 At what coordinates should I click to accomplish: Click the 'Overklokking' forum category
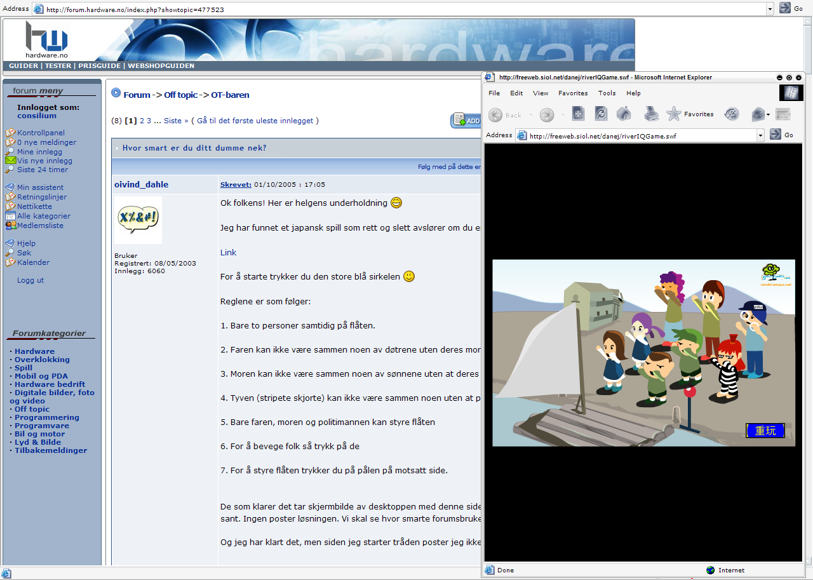pos(42,360)
